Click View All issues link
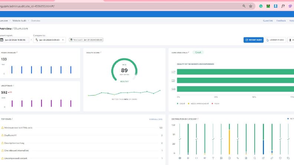Screen dimensions: 294x165 [x=156, y=119]
